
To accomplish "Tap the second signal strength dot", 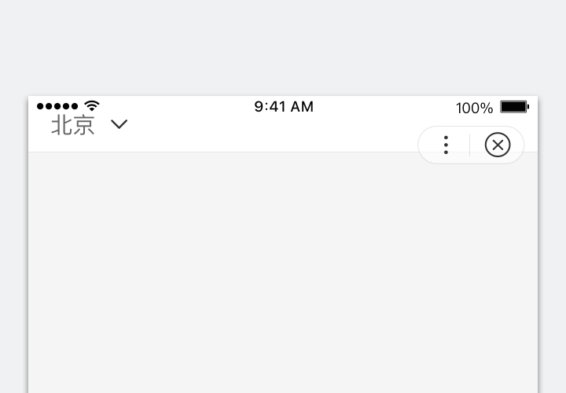I will coord(49,107).
